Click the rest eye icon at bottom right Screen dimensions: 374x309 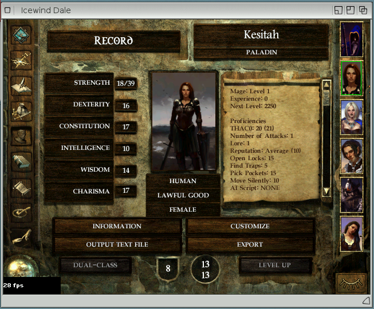[351, 283]
